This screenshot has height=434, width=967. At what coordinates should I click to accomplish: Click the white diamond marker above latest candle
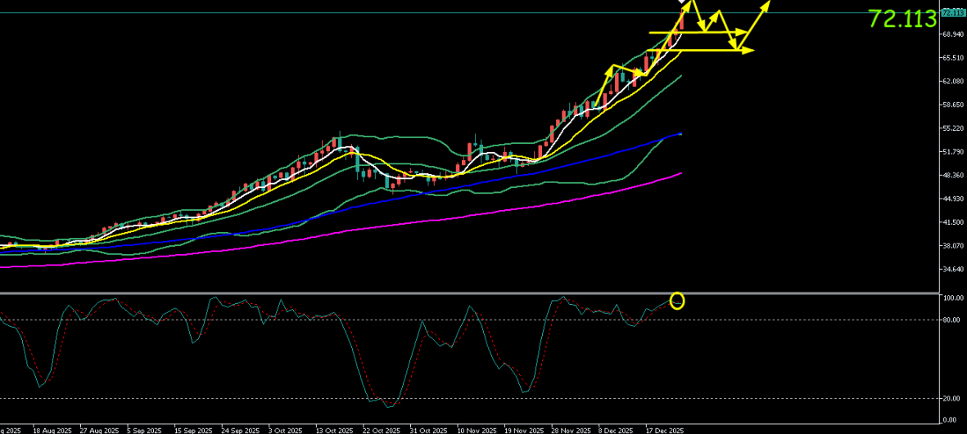[x=684, y=2]
